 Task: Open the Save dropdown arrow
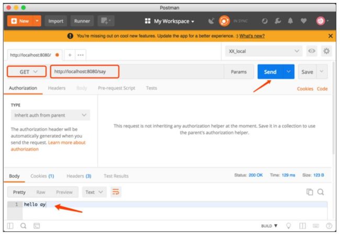(322, 72)
